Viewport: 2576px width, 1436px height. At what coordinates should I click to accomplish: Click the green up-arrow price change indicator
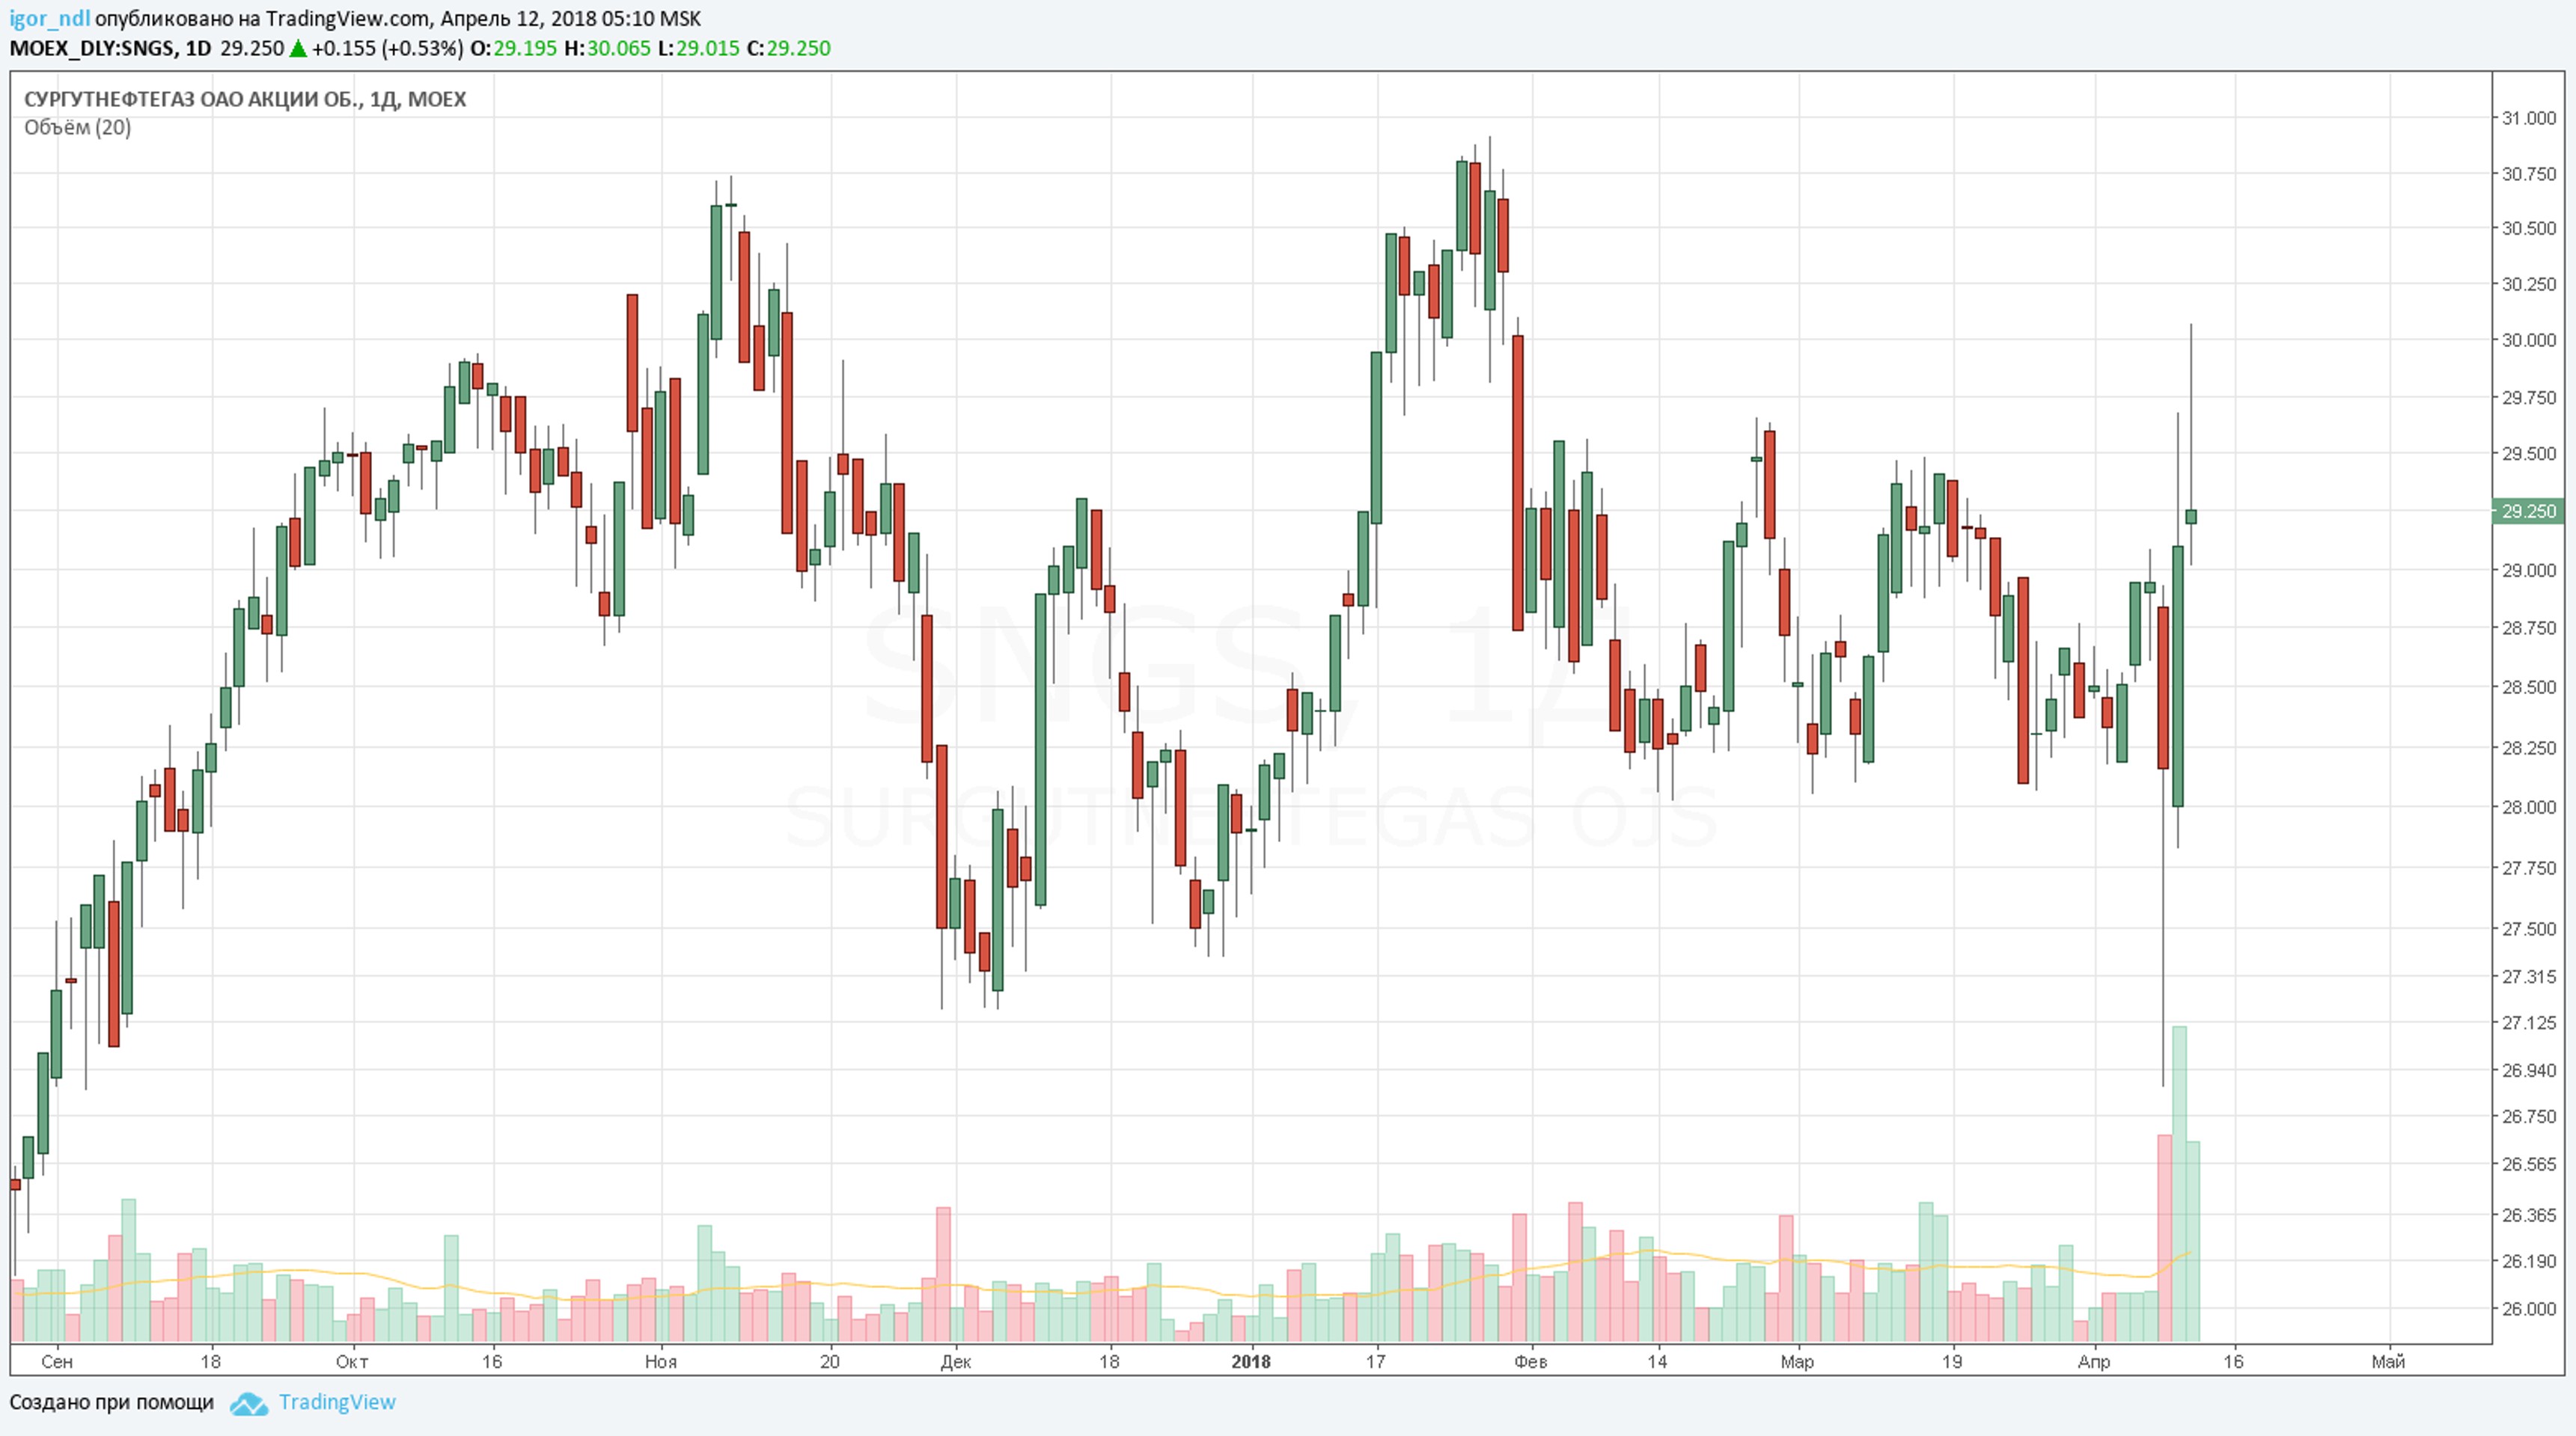click(298, 49)
